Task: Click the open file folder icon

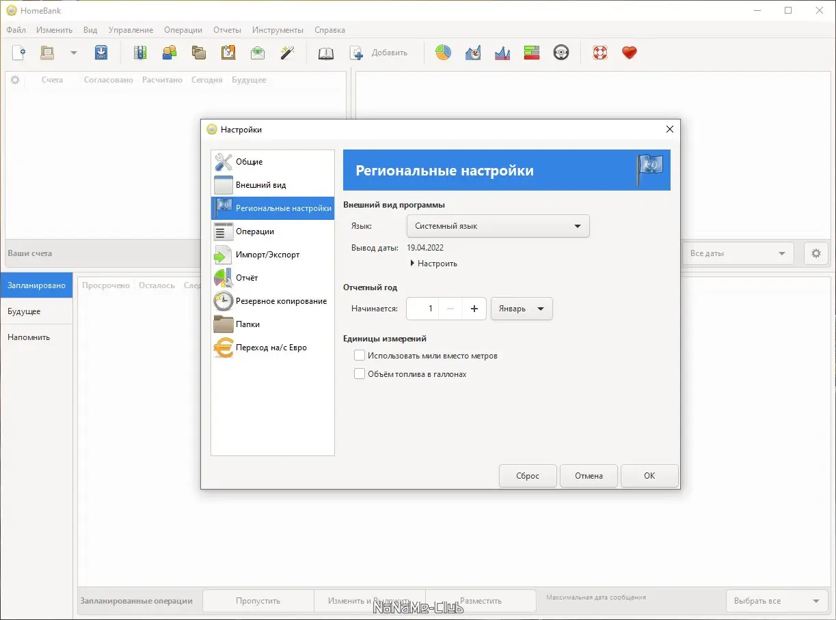Action: 47,53
